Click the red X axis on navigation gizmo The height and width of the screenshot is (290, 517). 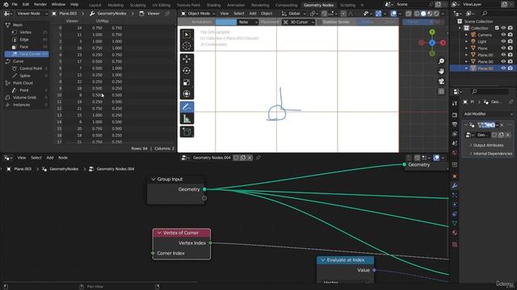pos(443,43)
